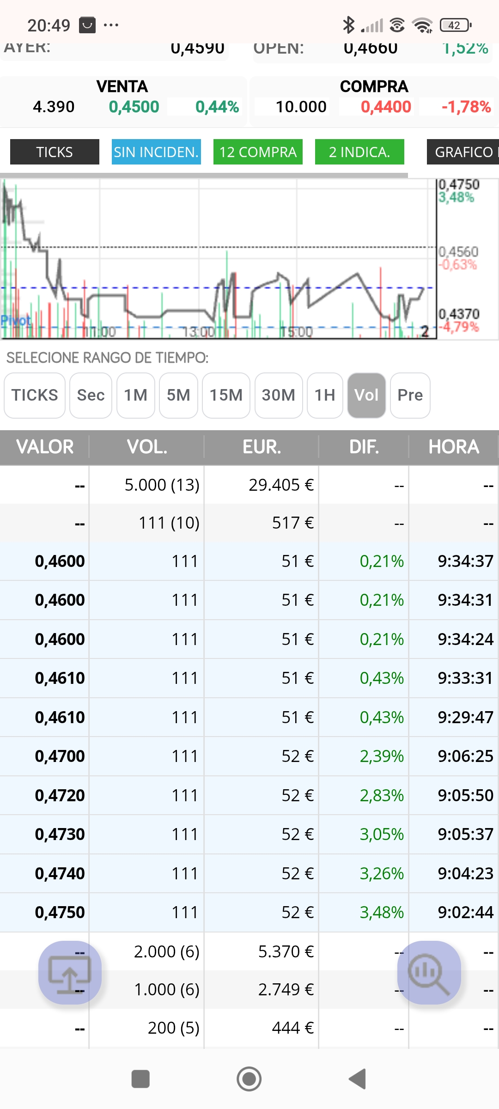The width and height of the screenshot is (499, 1109).
Task: Tap the Pivot label on chart
Action: pos(15,320)
